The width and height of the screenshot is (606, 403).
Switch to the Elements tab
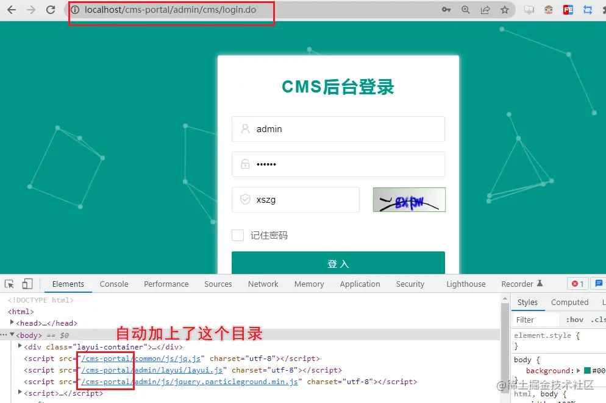pyautogui.click(x=68, y=284)
